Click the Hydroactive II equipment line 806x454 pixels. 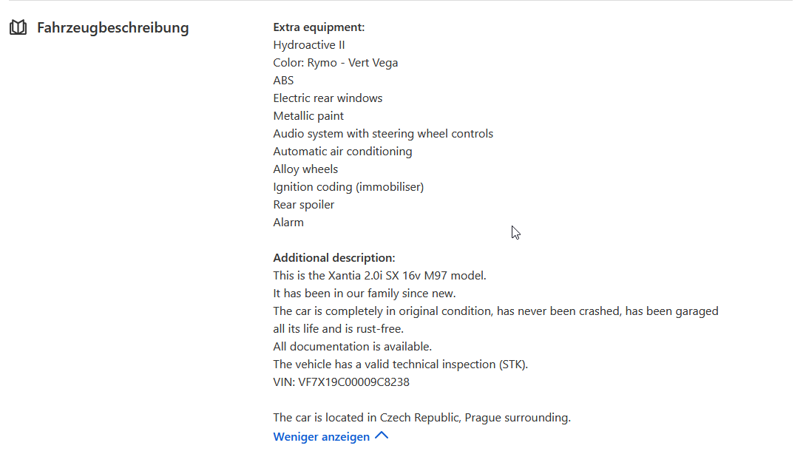pyautogui.click(x=309, y=44)
